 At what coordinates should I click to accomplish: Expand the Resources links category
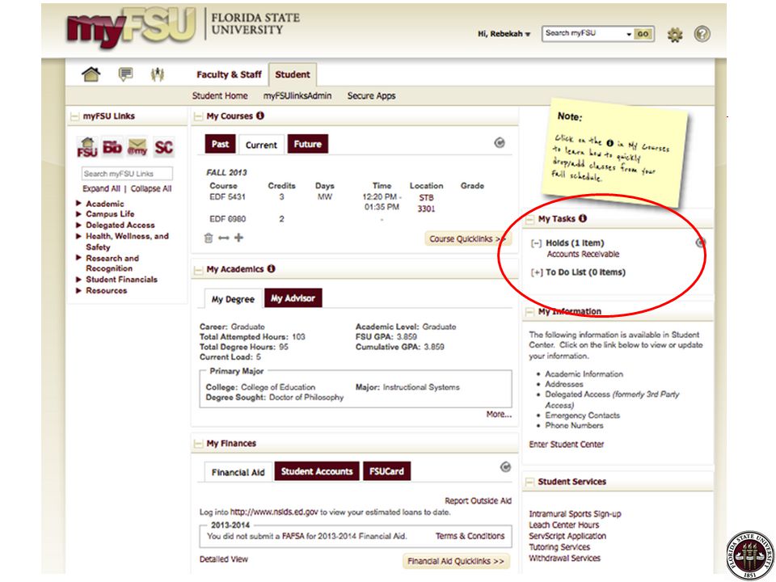[x=78, y=290]
